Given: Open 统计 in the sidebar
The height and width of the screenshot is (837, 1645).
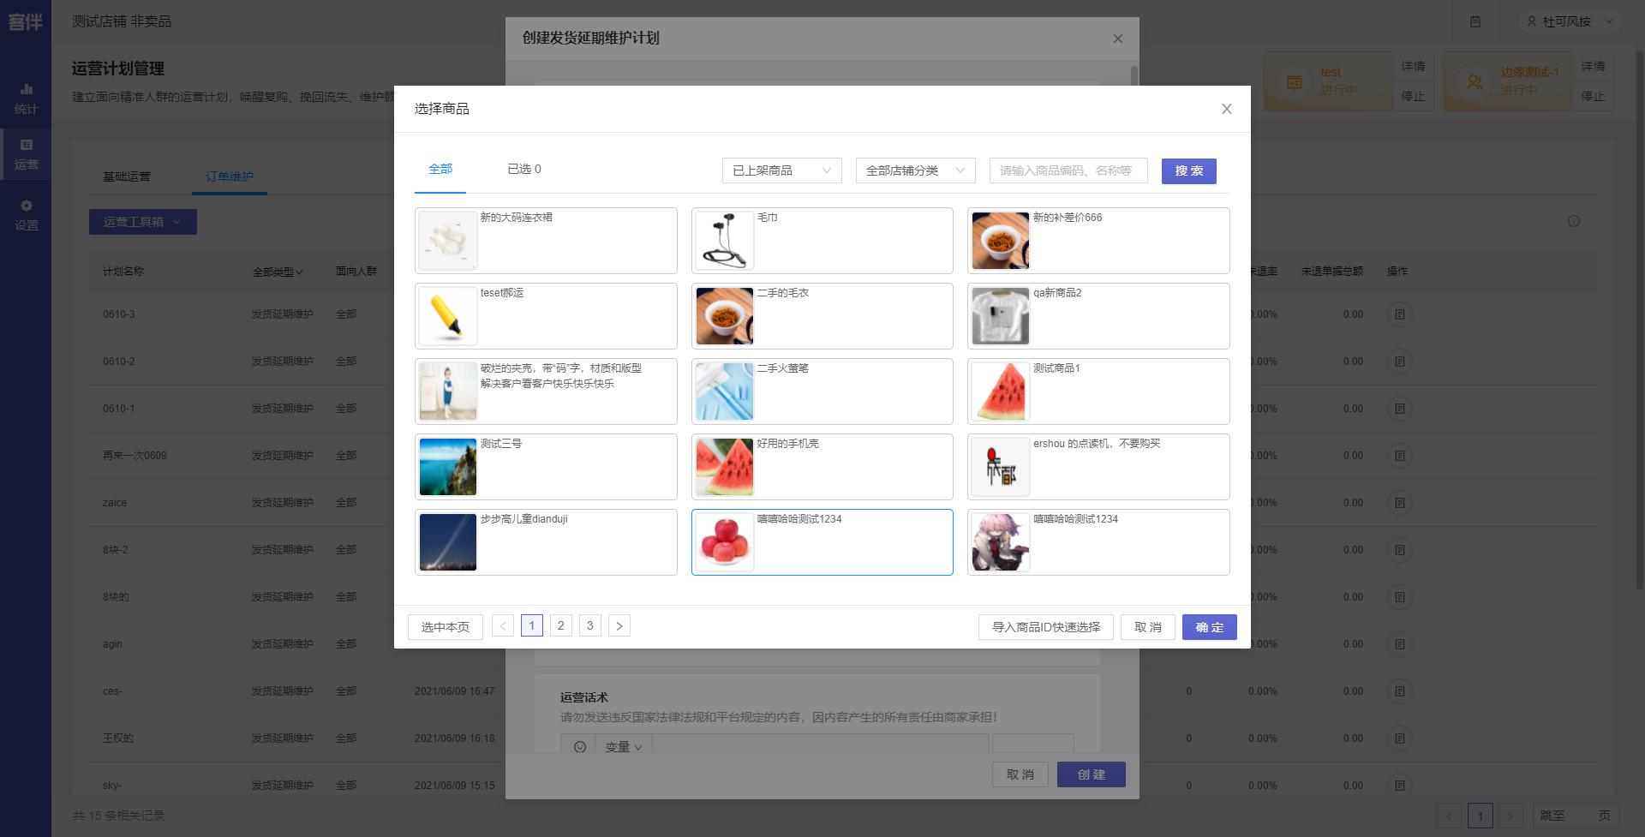Looking at the screenshot, I should (x=26, y=99).
